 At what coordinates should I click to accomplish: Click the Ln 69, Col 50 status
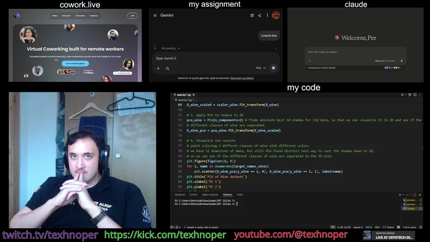click(344, 228)
